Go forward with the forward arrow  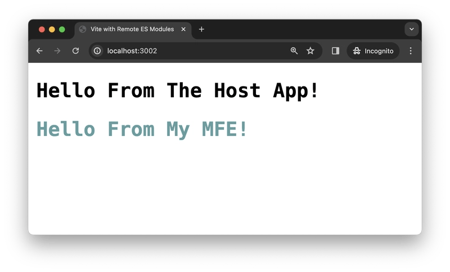point(57,51)
